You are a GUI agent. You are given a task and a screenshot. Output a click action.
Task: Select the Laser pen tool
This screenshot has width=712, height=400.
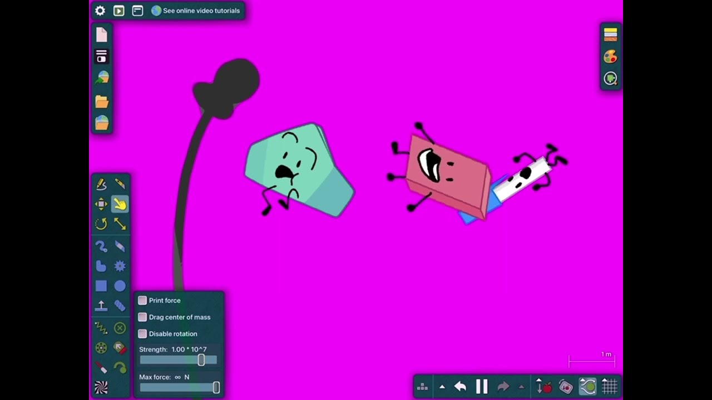tap(101, 367)
